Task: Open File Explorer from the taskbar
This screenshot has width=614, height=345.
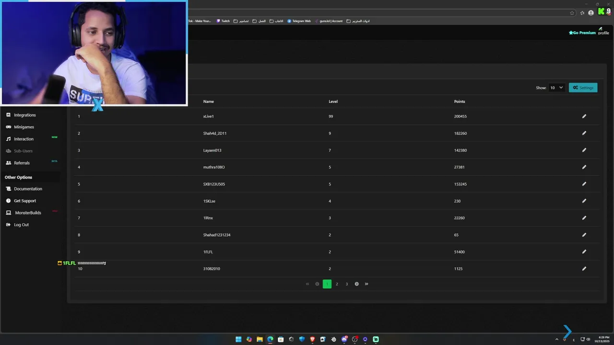Action: click(260, 339)
